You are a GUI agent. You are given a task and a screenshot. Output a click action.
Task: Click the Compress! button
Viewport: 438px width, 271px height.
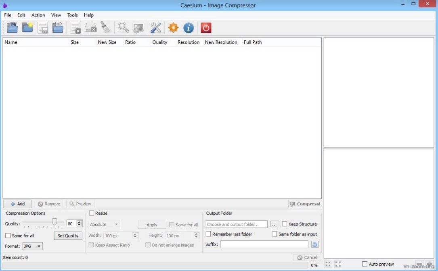[x=305, y=204]
